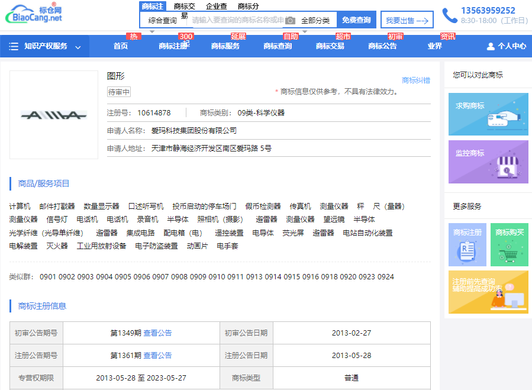Screen dimensions: 532x390
Task: Click the 商标注册信息 section heading
Action: pos(42,306)
